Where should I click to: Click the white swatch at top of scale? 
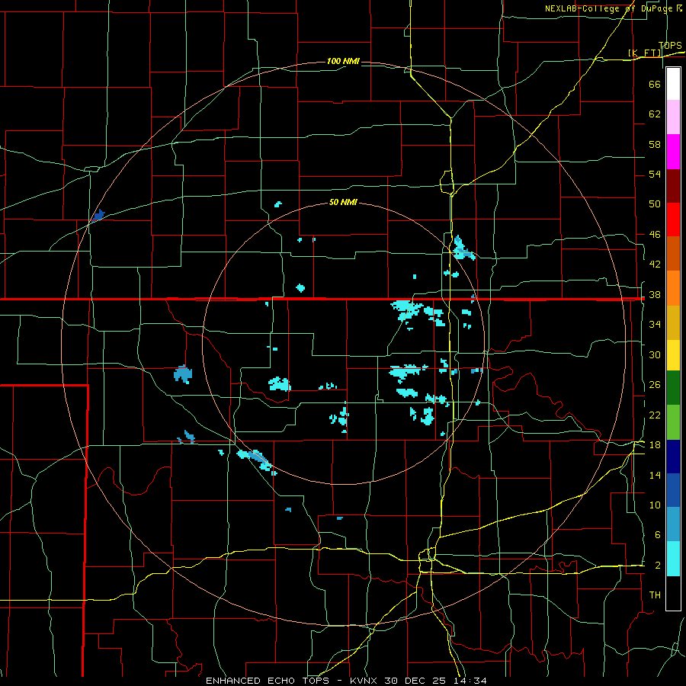coord(673,84)
